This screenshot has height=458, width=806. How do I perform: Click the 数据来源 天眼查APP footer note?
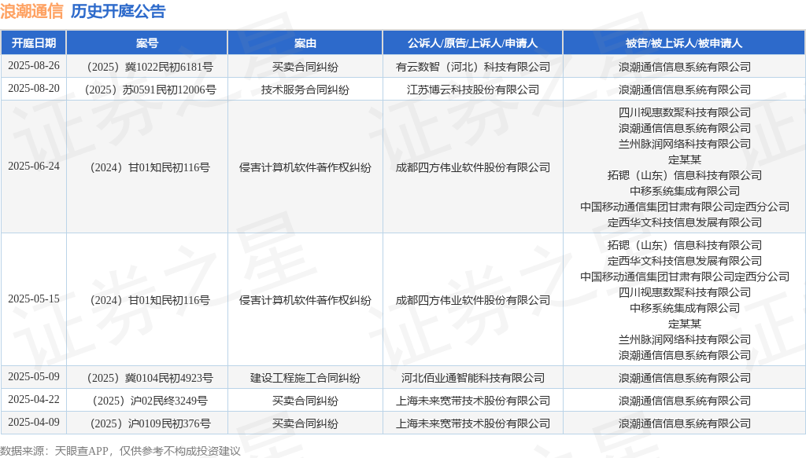pos(120,451)
